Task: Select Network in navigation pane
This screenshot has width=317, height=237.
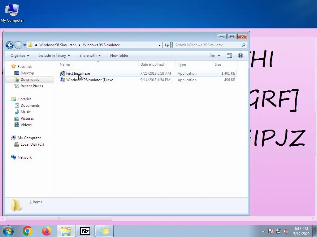Action: (x=24, y=157)
